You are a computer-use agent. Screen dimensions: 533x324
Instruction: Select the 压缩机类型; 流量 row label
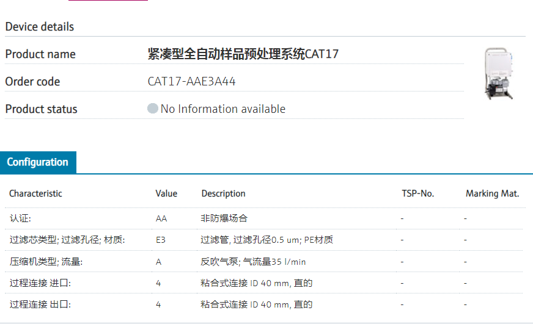pos(46,262)
